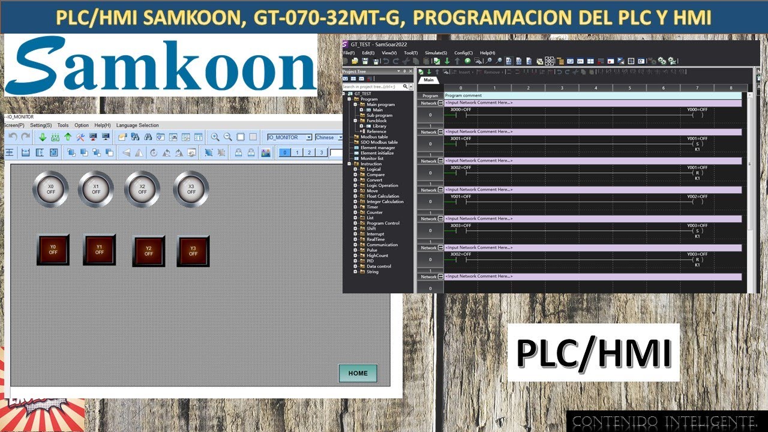This screenshot has height=432, width=768.
Task: Toggle the Y2 OFF square lamp
Action: point(148,251)
